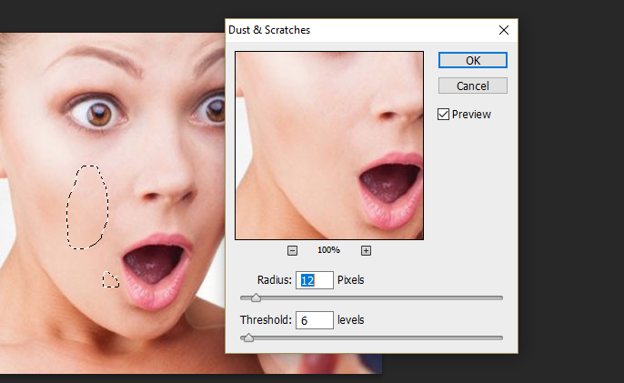
Task: Click the filter preview thumbnail
Action: click(329, 146)
